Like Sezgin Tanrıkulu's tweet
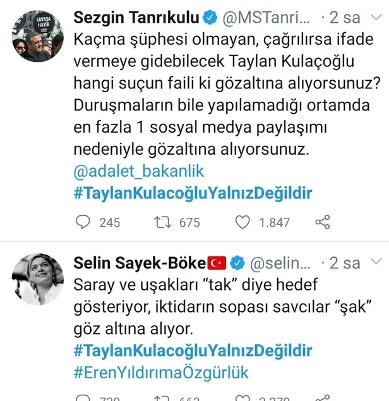 pyautogui.click(x=242, y=222)
